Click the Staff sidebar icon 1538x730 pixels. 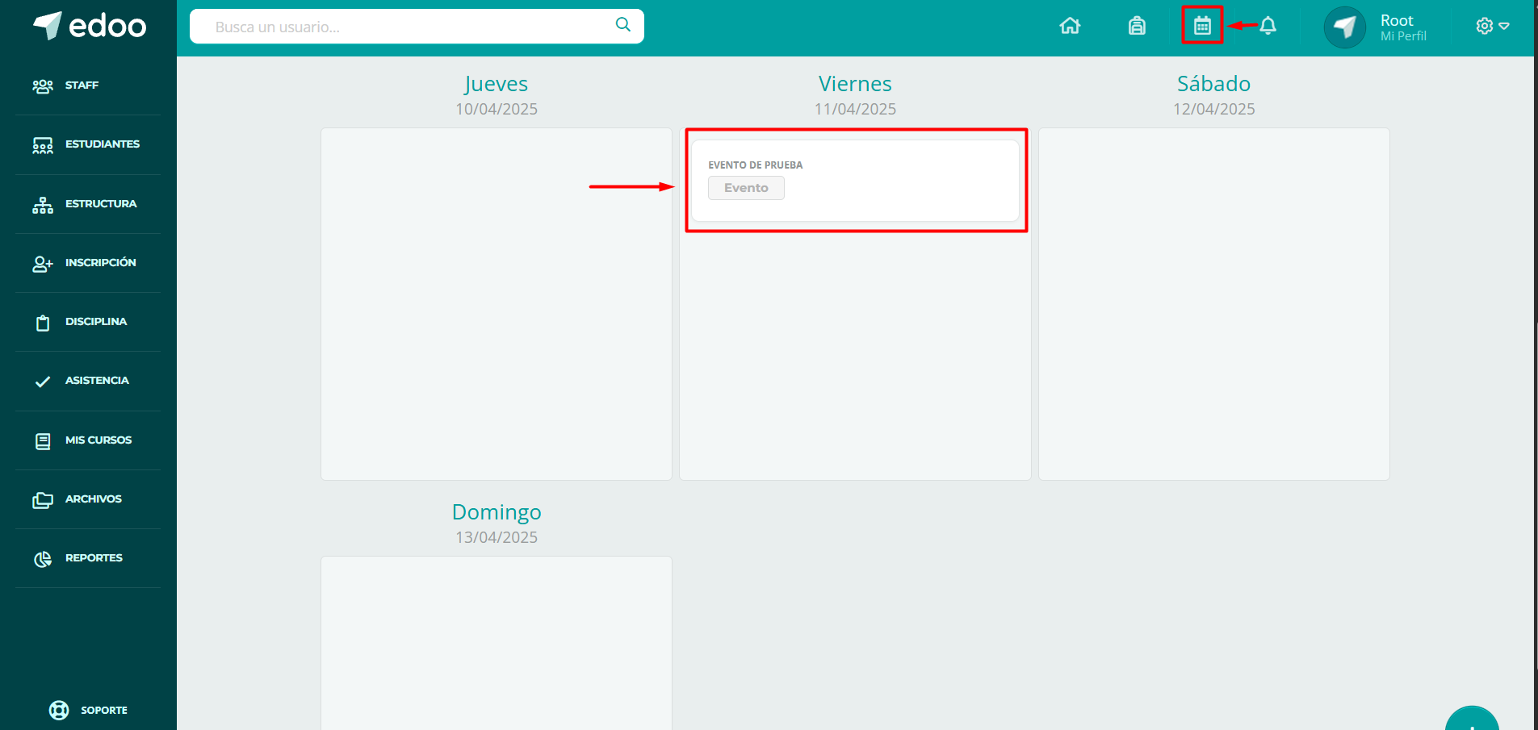click(43, 86)
